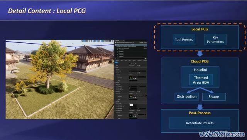Viewport: 247px width, 140px height.
Task: Click the first green asset thumbnail in details panel
Action: pyautogui.click(x=131, y=78)
